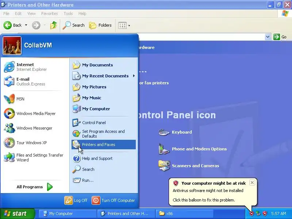Click the CollabVM user picture

tap(12, 45)
